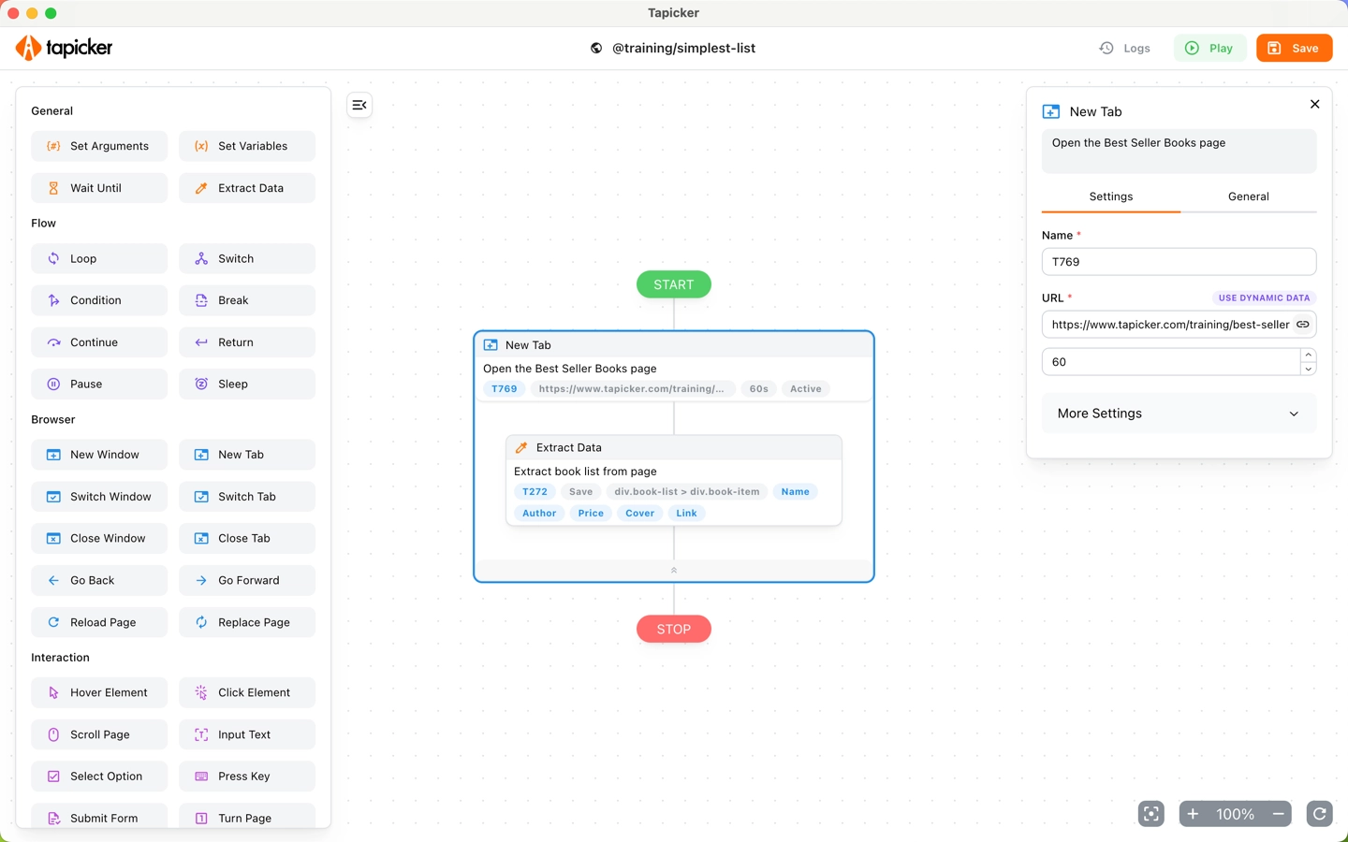1348x842 pixels.
Task: Add a Press Key interaction
Action: tap(247, 777)
